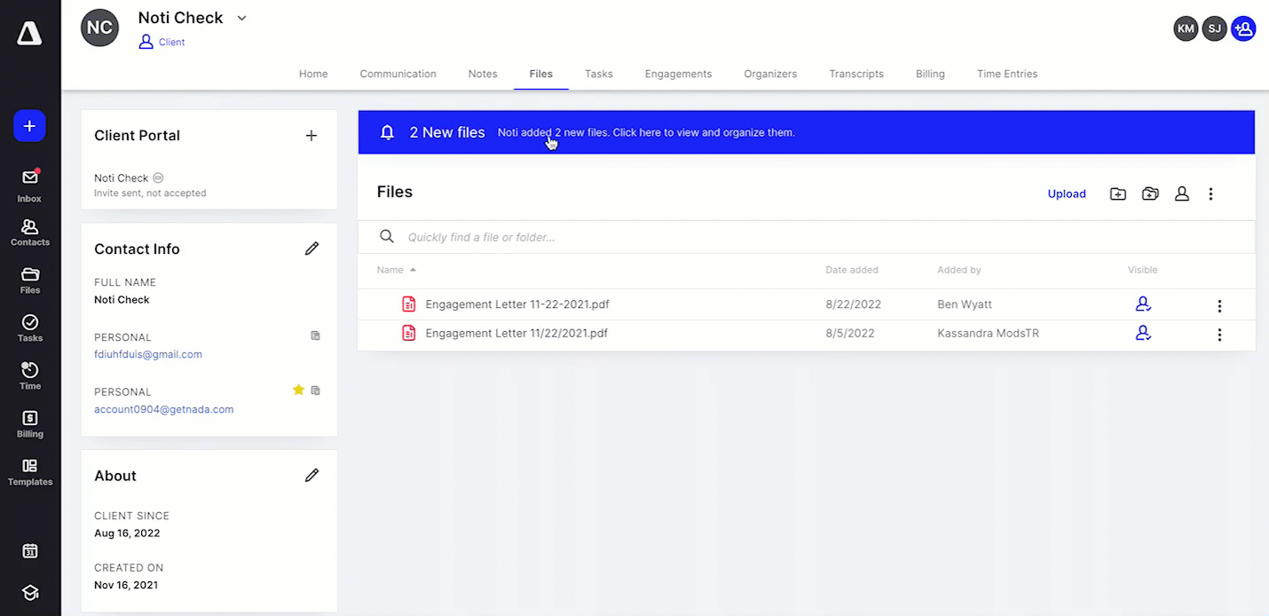Open the Files panel three-dot menu
Screen dimensions: 1269x616
coord(1210,193)
